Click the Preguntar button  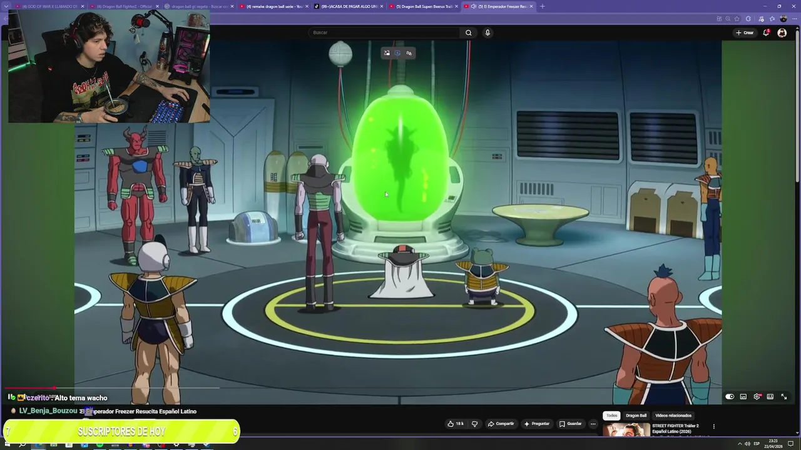pyautogui.click(x=536, y=424)
